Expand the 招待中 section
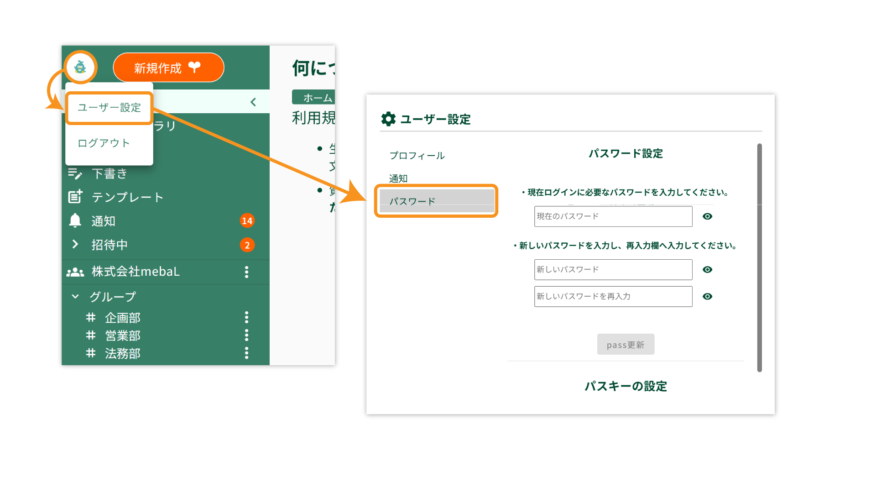 (75, 245)
